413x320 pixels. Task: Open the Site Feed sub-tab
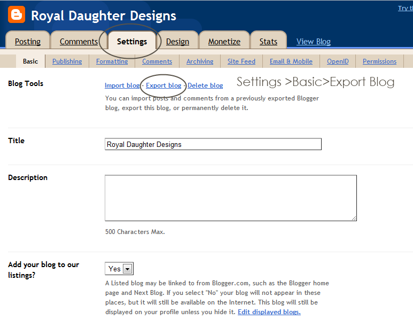(241, 61)
